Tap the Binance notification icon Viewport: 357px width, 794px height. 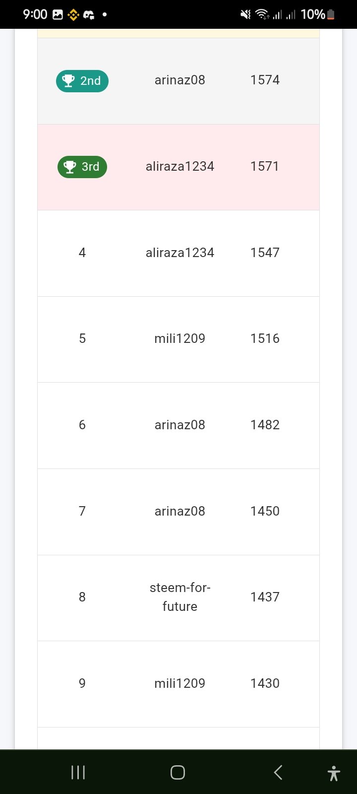point(73,15)
